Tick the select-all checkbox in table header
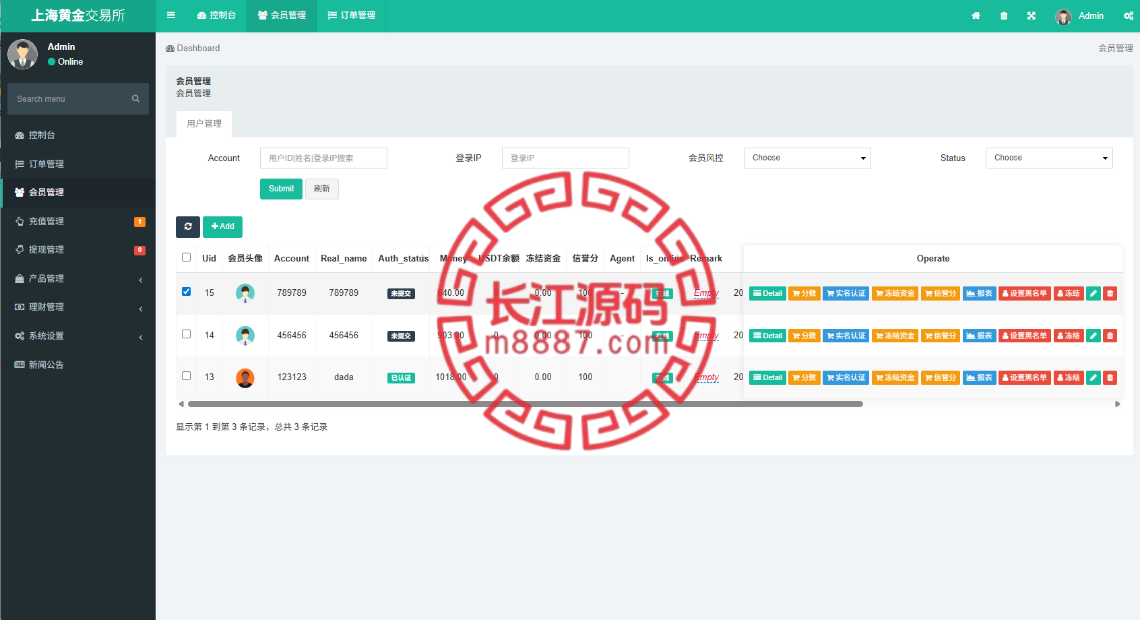 click(187, 257)
